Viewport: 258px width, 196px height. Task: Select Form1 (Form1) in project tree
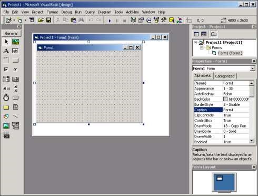coord(230,53)
